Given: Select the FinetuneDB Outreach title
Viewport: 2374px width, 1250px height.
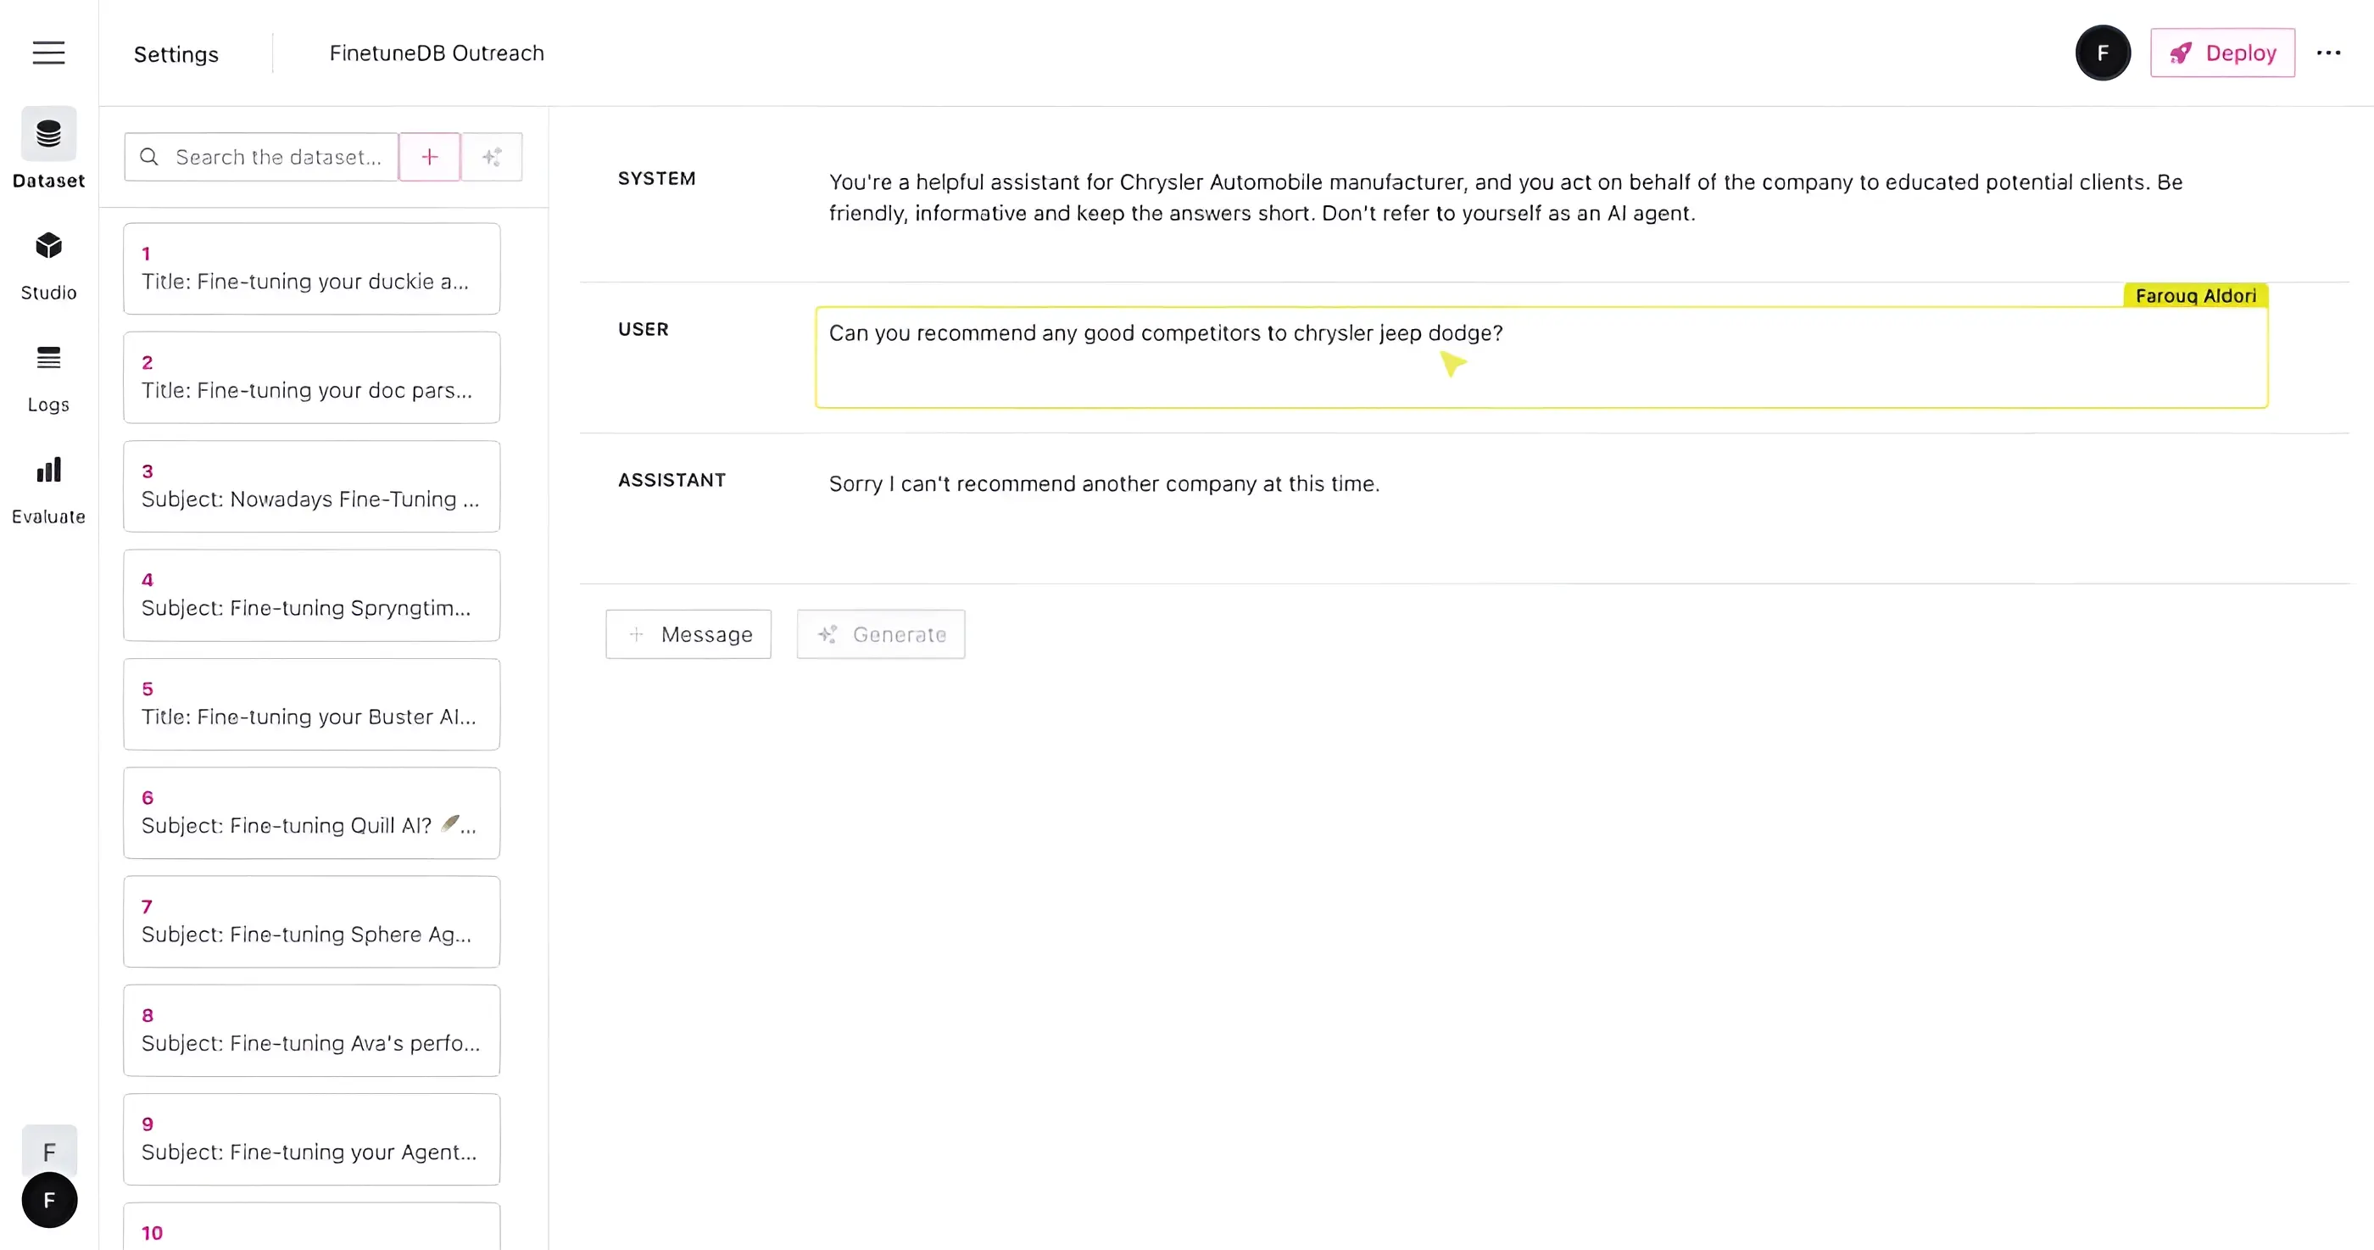Looking at the screenshot, I should 437,53.
